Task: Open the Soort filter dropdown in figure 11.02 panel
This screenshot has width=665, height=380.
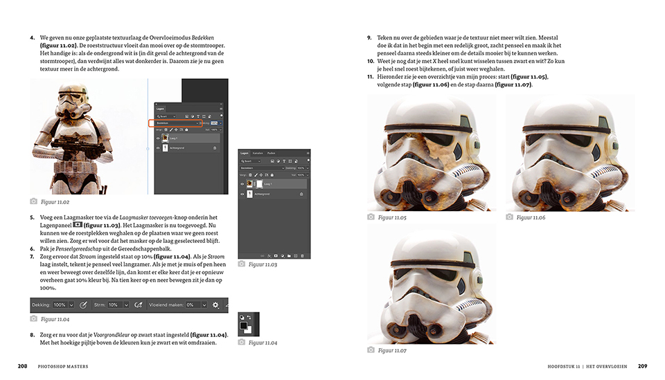Action: pos(166,116)
